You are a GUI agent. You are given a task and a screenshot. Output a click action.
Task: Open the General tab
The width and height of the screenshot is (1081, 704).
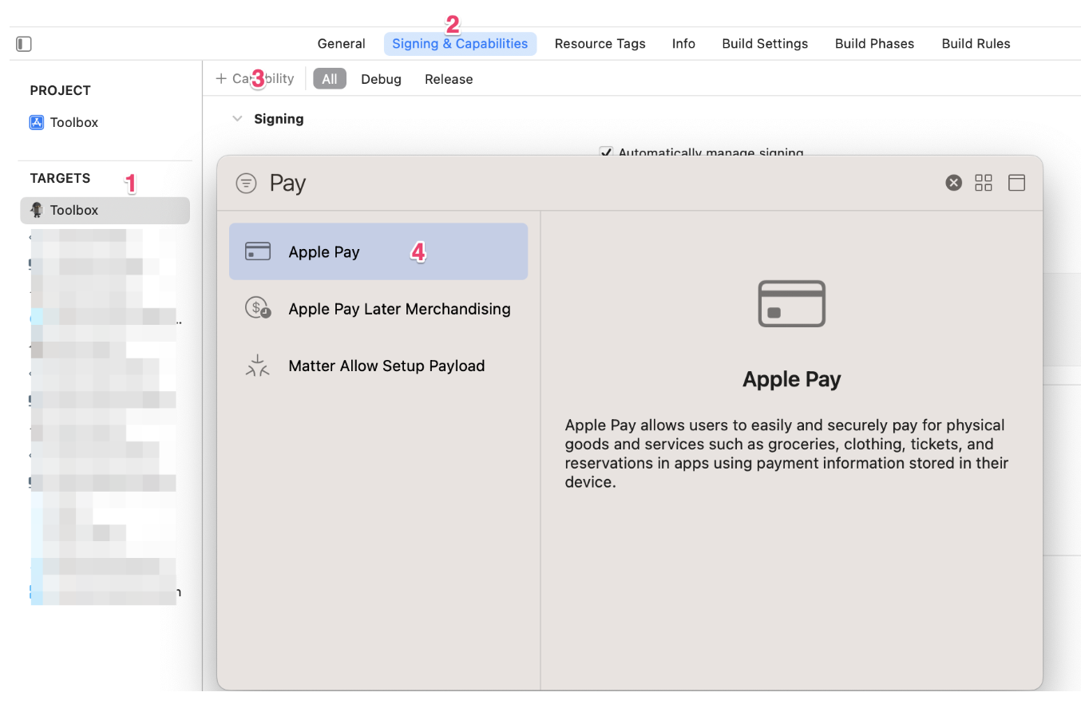pos(341,44)
